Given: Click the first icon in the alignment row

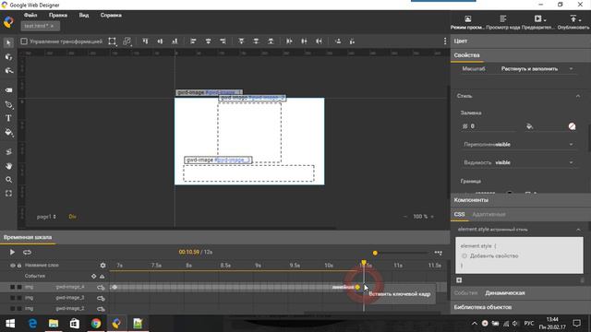Looking at the screenshot, I should click(x=145, y=41).
